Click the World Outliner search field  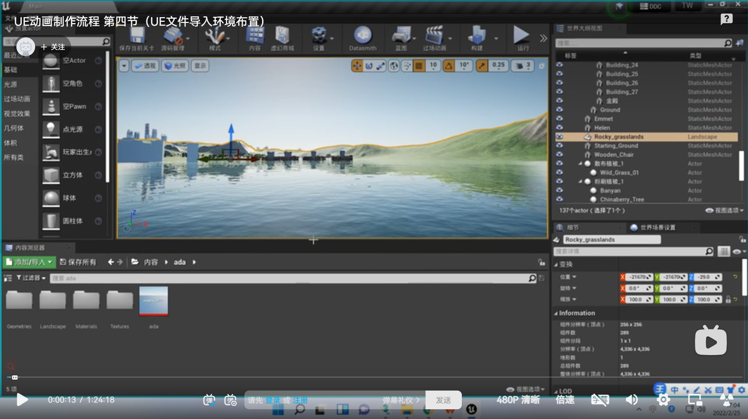[644, 43]
